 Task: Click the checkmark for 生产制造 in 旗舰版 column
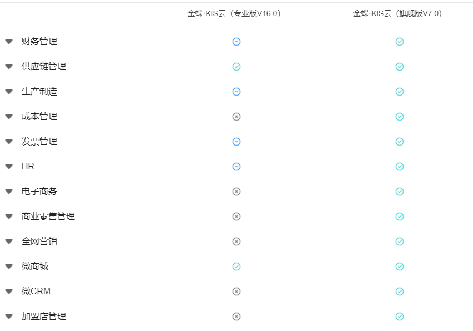click(x=400, y=92)
